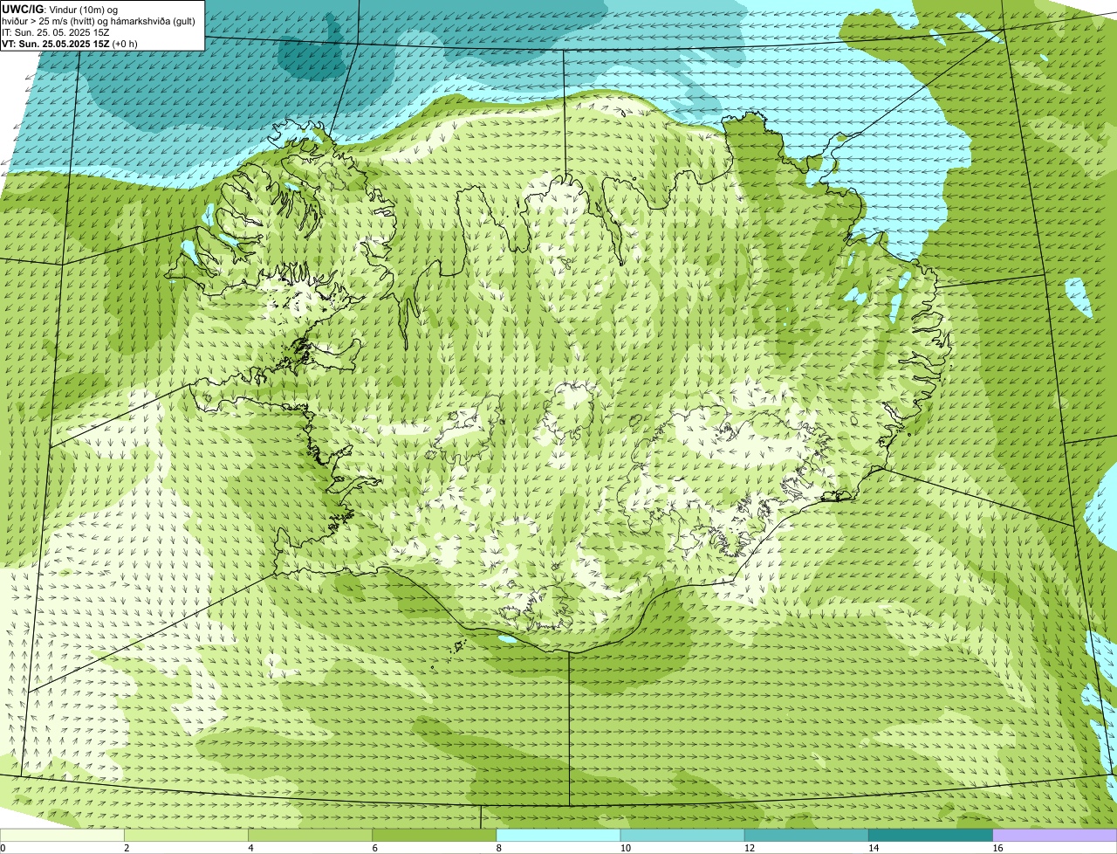Click the legend value label '4'
Image resolution: width=1117 pixels, height=854 pixels.
tap(250, 848)
